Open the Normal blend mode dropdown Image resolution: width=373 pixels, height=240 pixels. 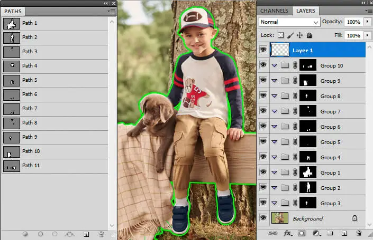click(x=289, y=22)
